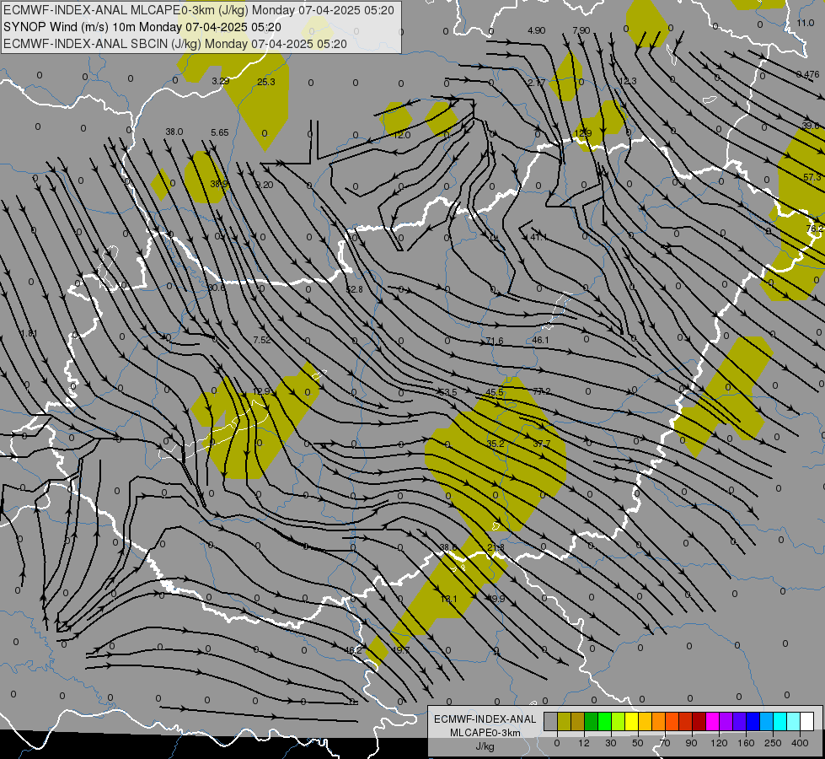Screen dimensions: 825x759
Task: Click the legend scale number 90
Action: pyautogui.click(x=691, y=743)
